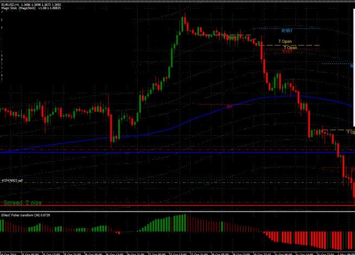
Task: Click the green Spread: 2 pips text
Action: (x=22, y=202)
